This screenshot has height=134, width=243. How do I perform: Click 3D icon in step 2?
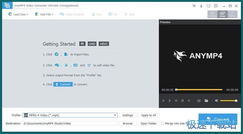[75, 65]
